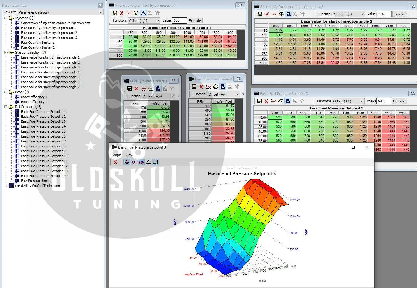Open Function dropdown in Base value injection angle 3
417x288 pixels.
(x=349, y=14)
